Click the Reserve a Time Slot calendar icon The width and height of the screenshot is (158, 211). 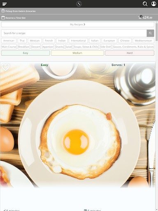click(x=3, y=18)
